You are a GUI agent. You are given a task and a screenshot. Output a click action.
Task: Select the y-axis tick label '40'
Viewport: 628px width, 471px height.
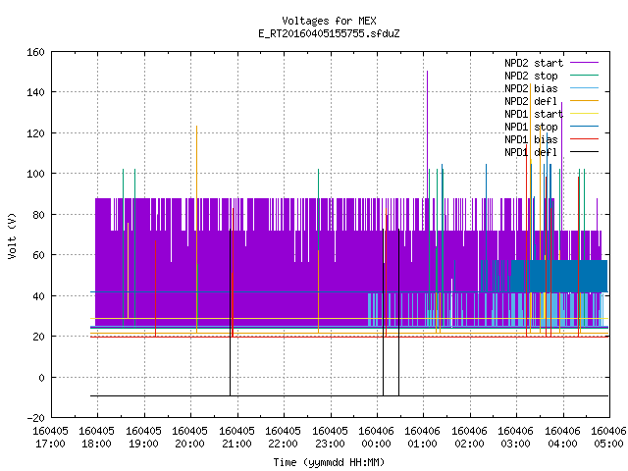click(38, 296)
